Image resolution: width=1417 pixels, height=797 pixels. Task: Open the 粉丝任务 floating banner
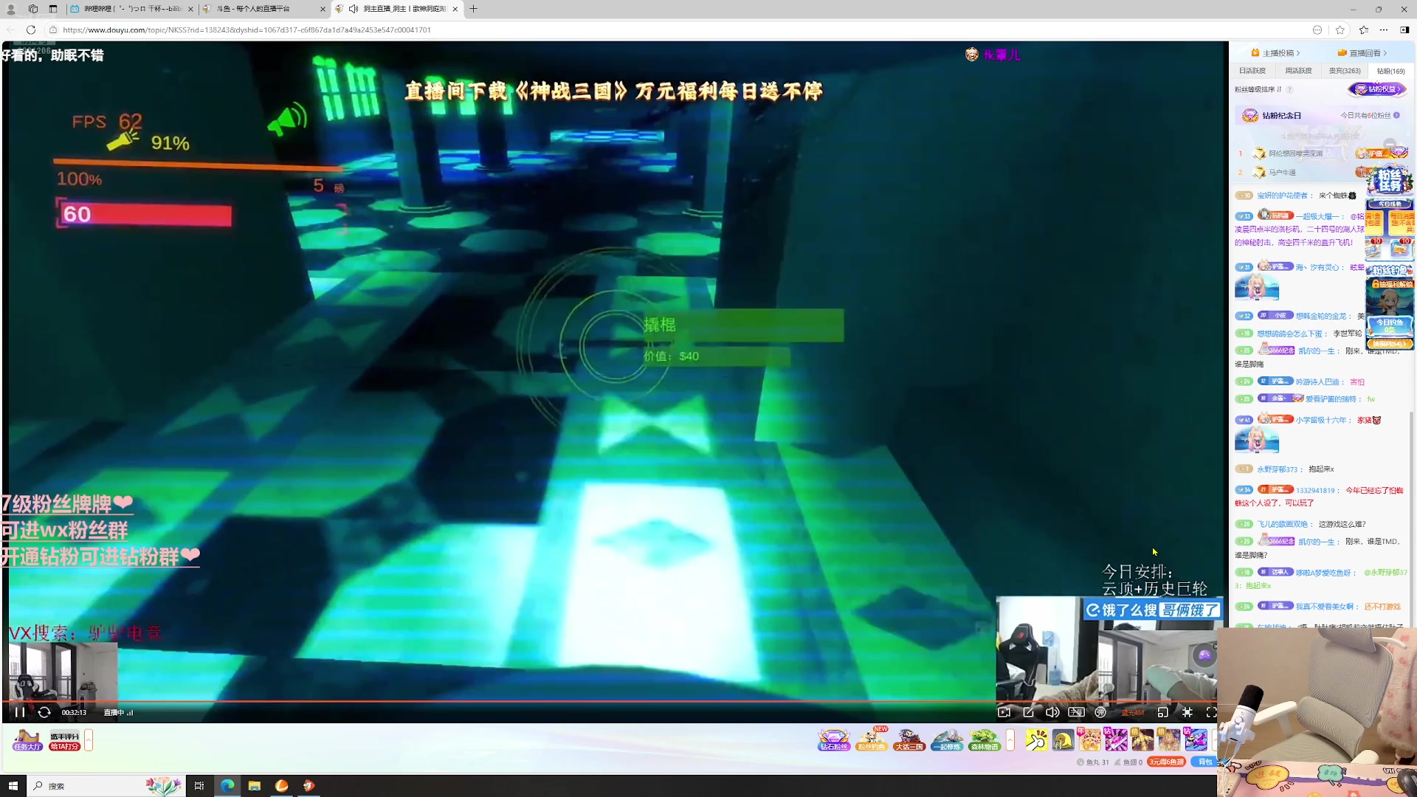click(x=1390, y=181)
